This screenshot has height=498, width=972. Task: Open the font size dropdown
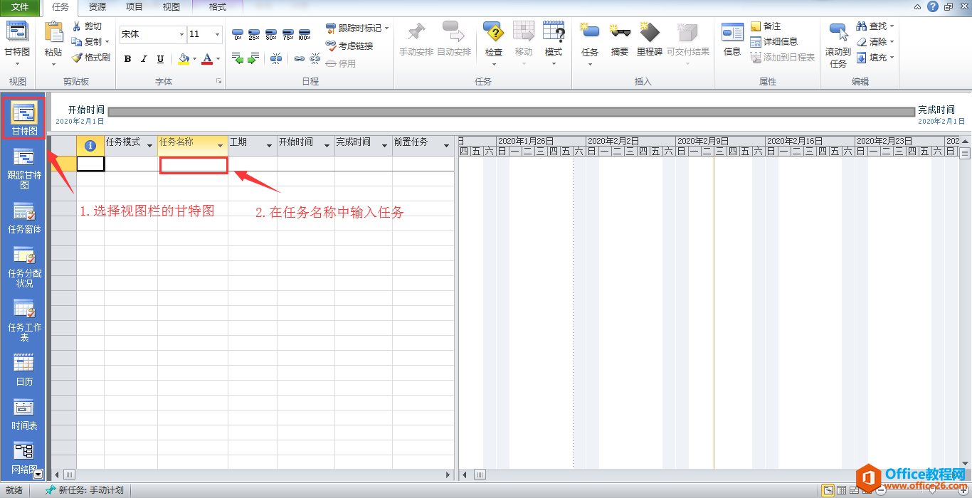[217, 34]
